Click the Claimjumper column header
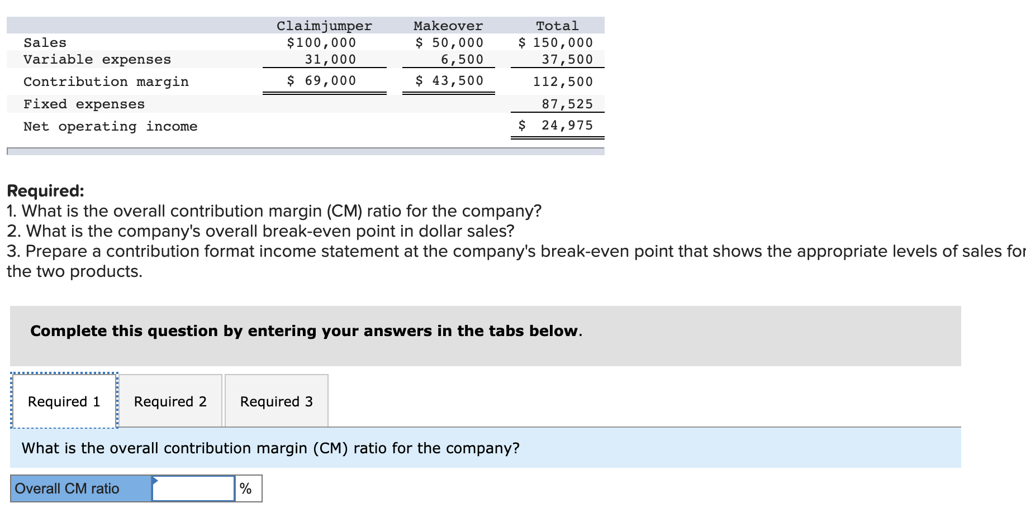 coord(324,25)
